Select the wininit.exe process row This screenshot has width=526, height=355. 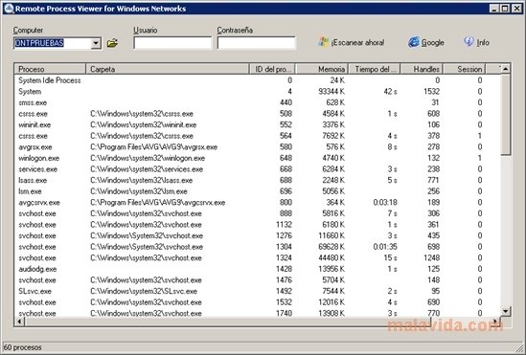(x=258, y=124)
